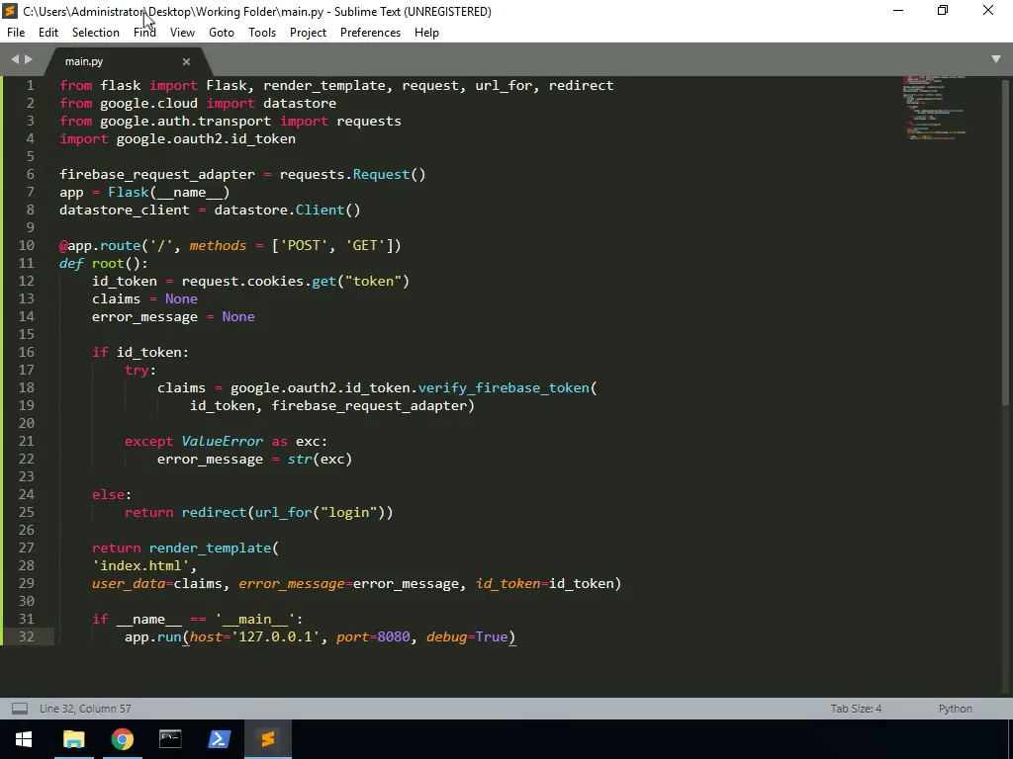The image size is (1013, 759).
Task: Click 'render_template' in the line 1 import
Action: pyautogui.click(x=323, y=85)
